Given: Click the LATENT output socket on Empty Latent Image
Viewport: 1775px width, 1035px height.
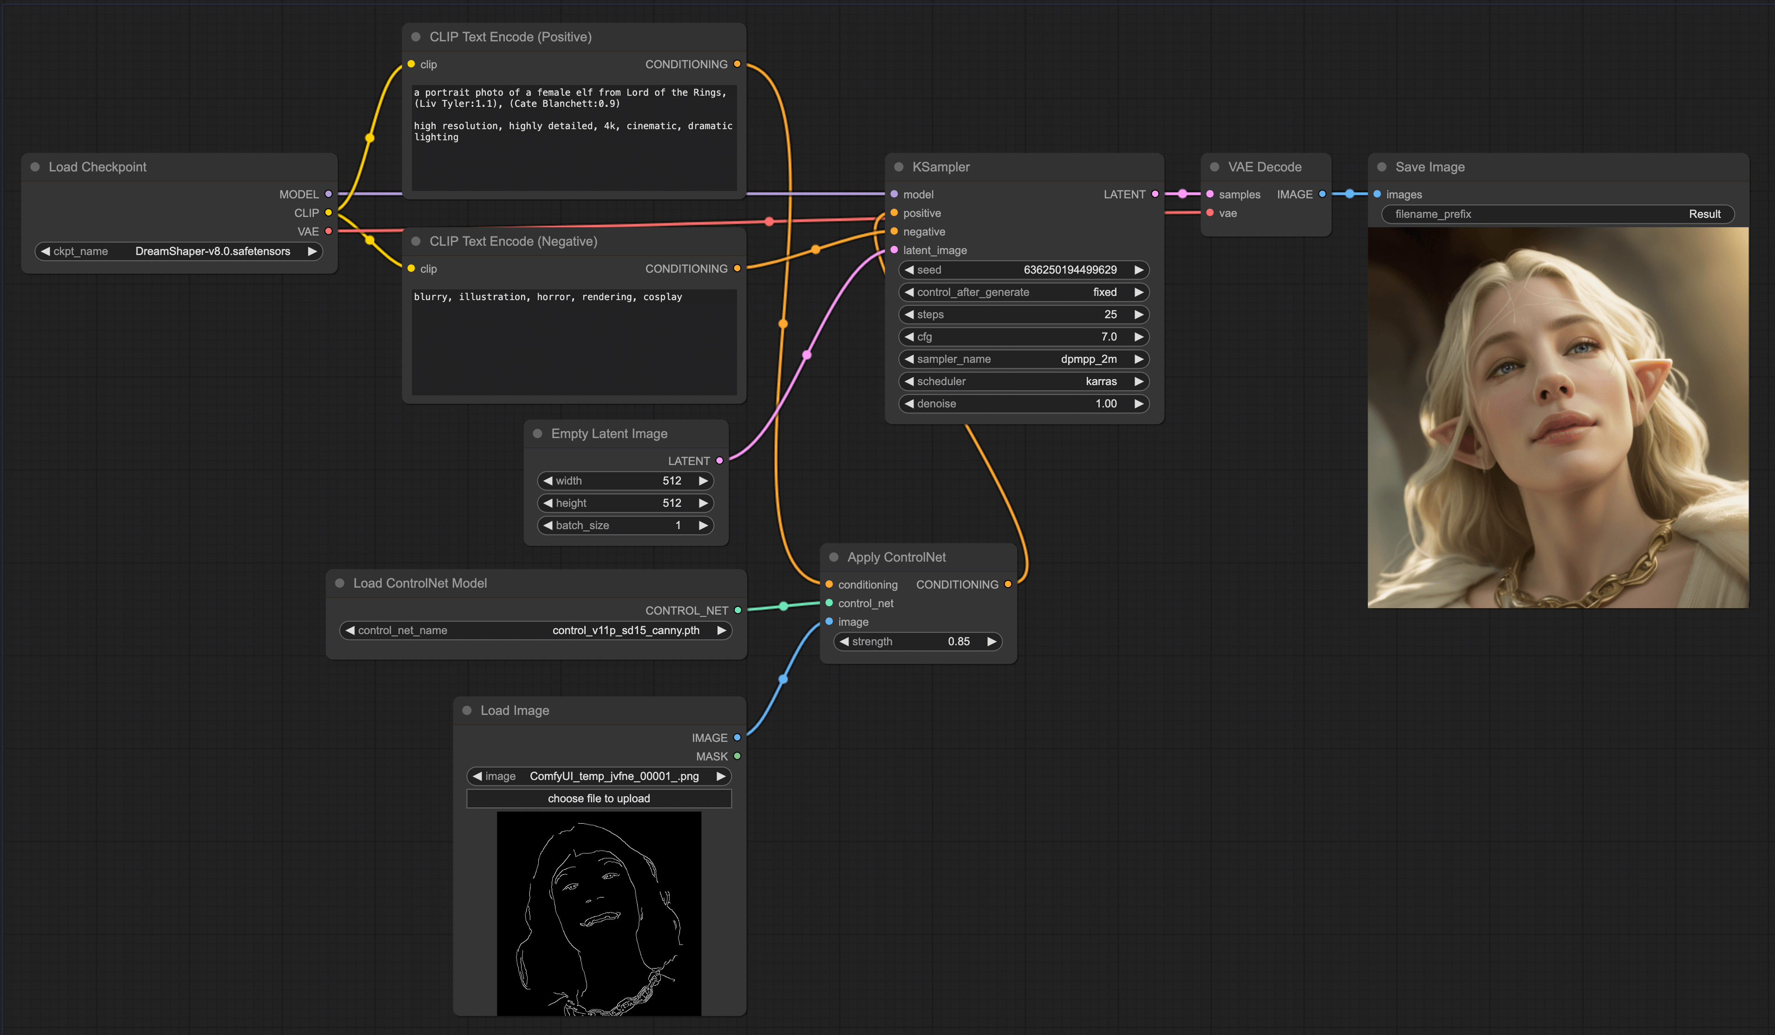Looking at the screenshot, I should coord(719,461).
